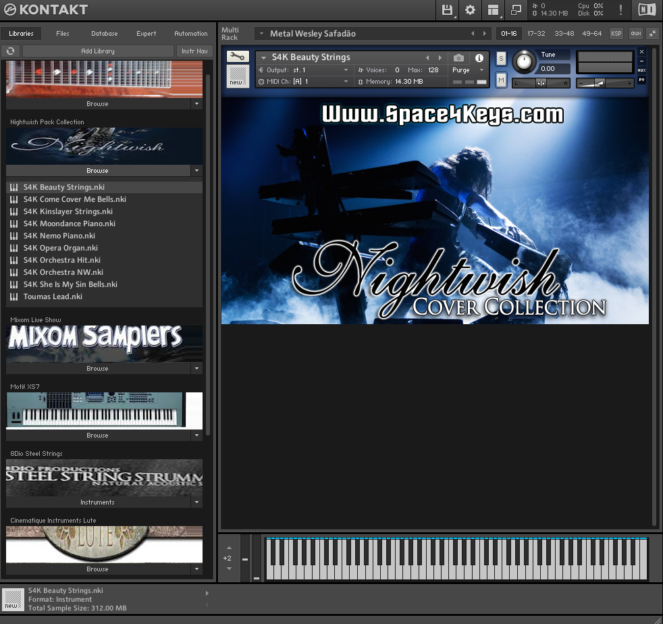Click the Kontakt logo
Viewport: 663px width, 624px height.
[x=46, y=9]
